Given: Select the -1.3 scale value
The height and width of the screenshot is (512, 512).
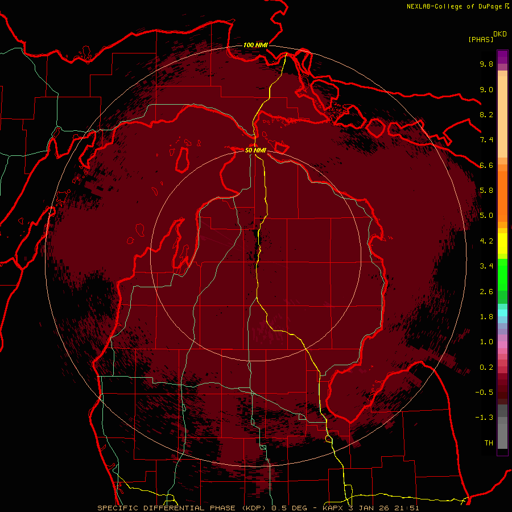Looking at the screenshot, I should (x=484, y=418).
